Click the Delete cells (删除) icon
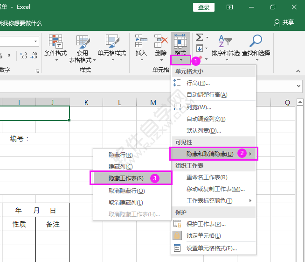This screenshot has width=305, height=262. coord(161,41)
